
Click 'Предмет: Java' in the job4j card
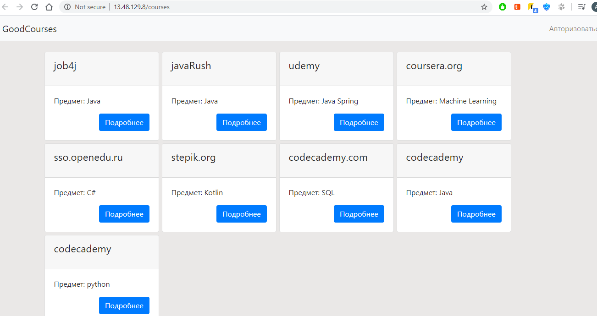pyautogui.click(x=77, y=101)
